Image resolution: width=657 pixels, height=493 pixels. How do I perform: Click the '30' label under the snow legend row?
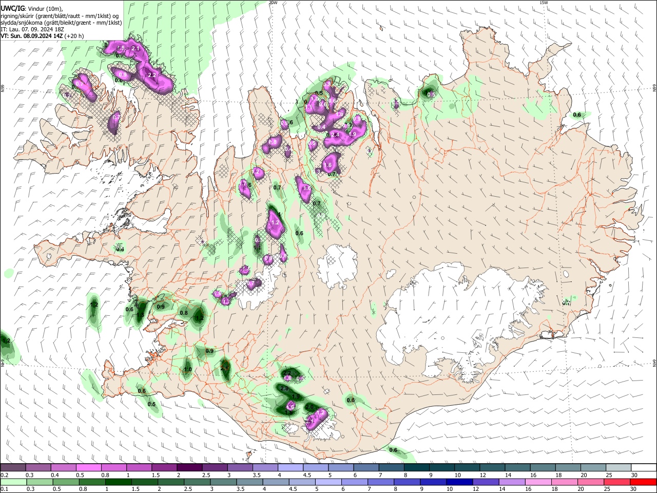point(634,475)
